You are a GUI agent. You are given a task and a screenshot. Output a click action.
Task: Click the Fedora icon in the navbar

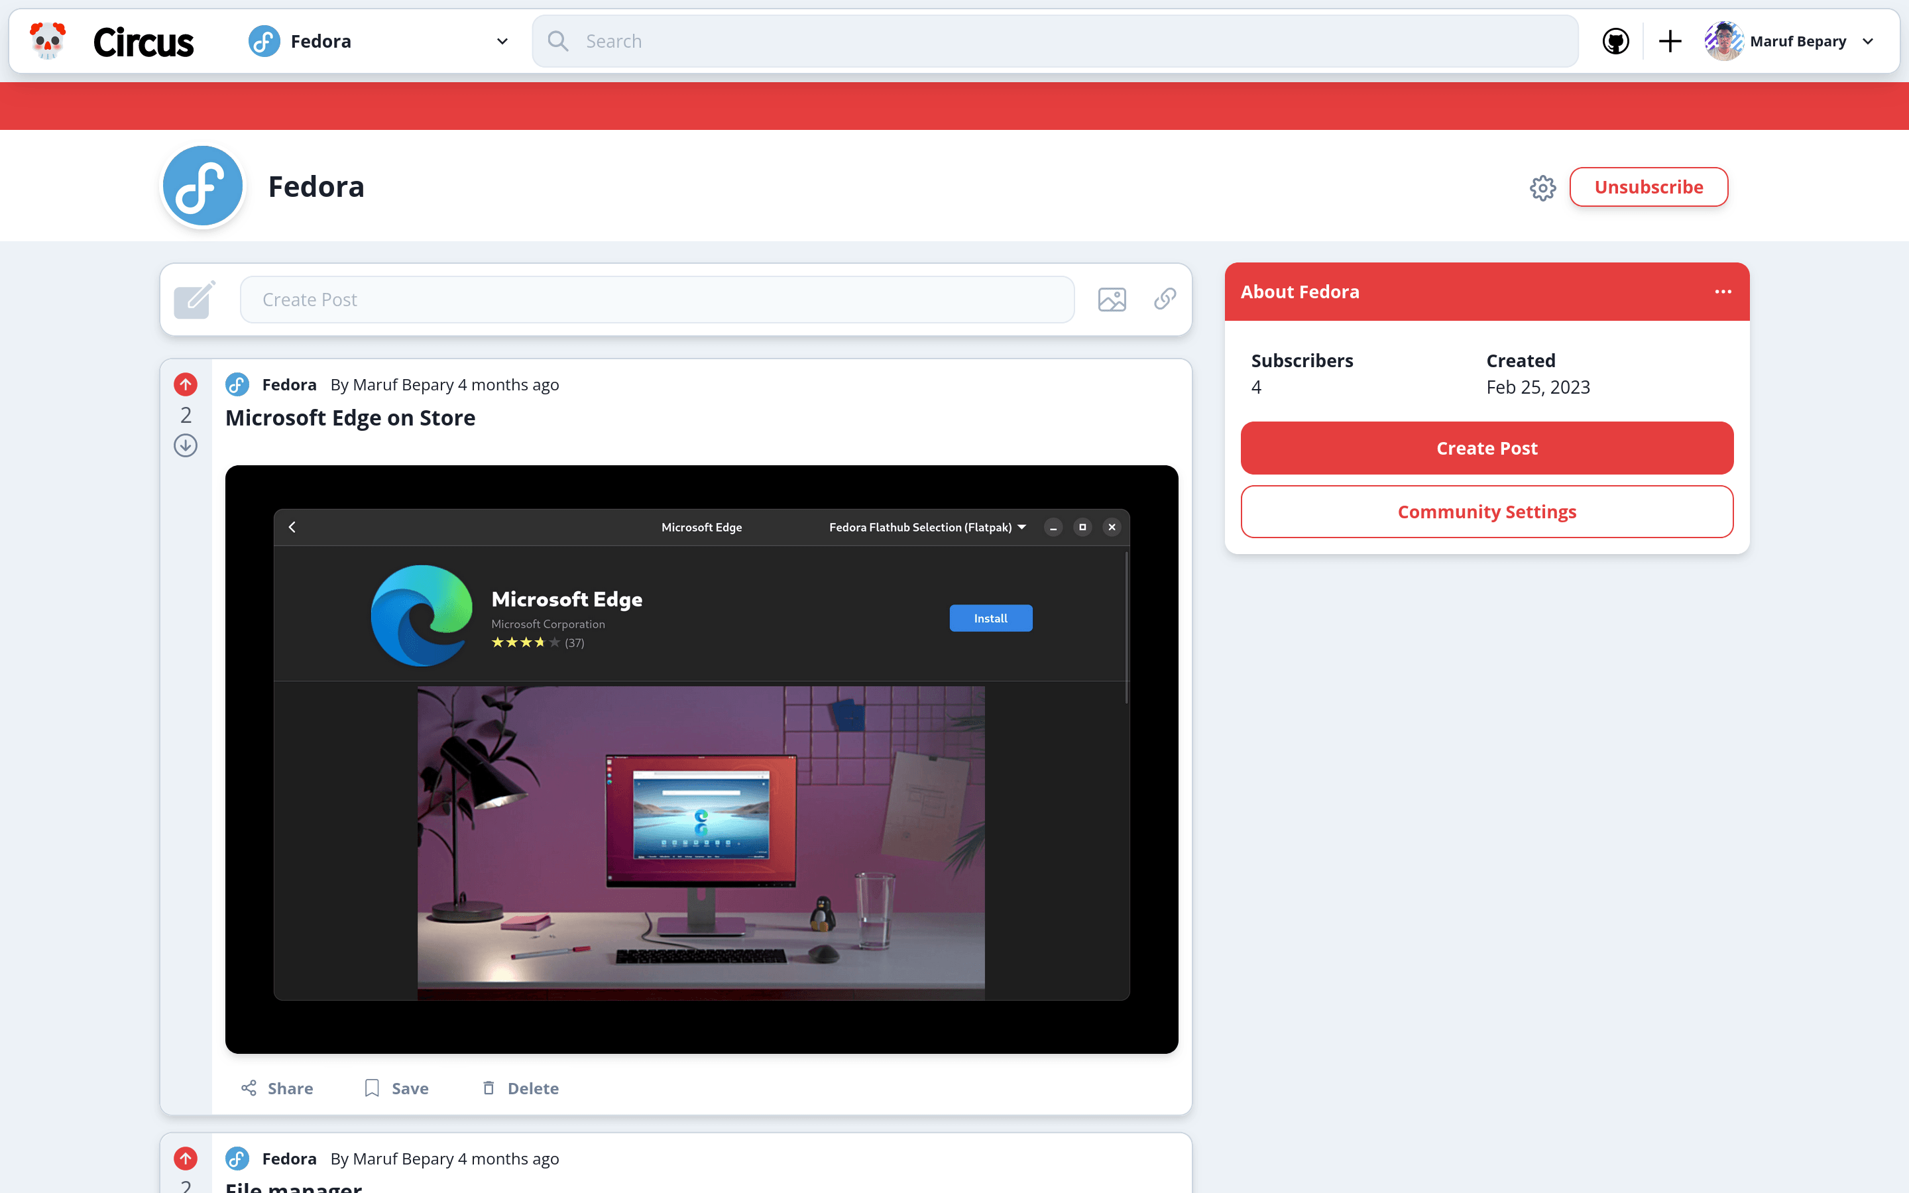[x=264, y=41]
